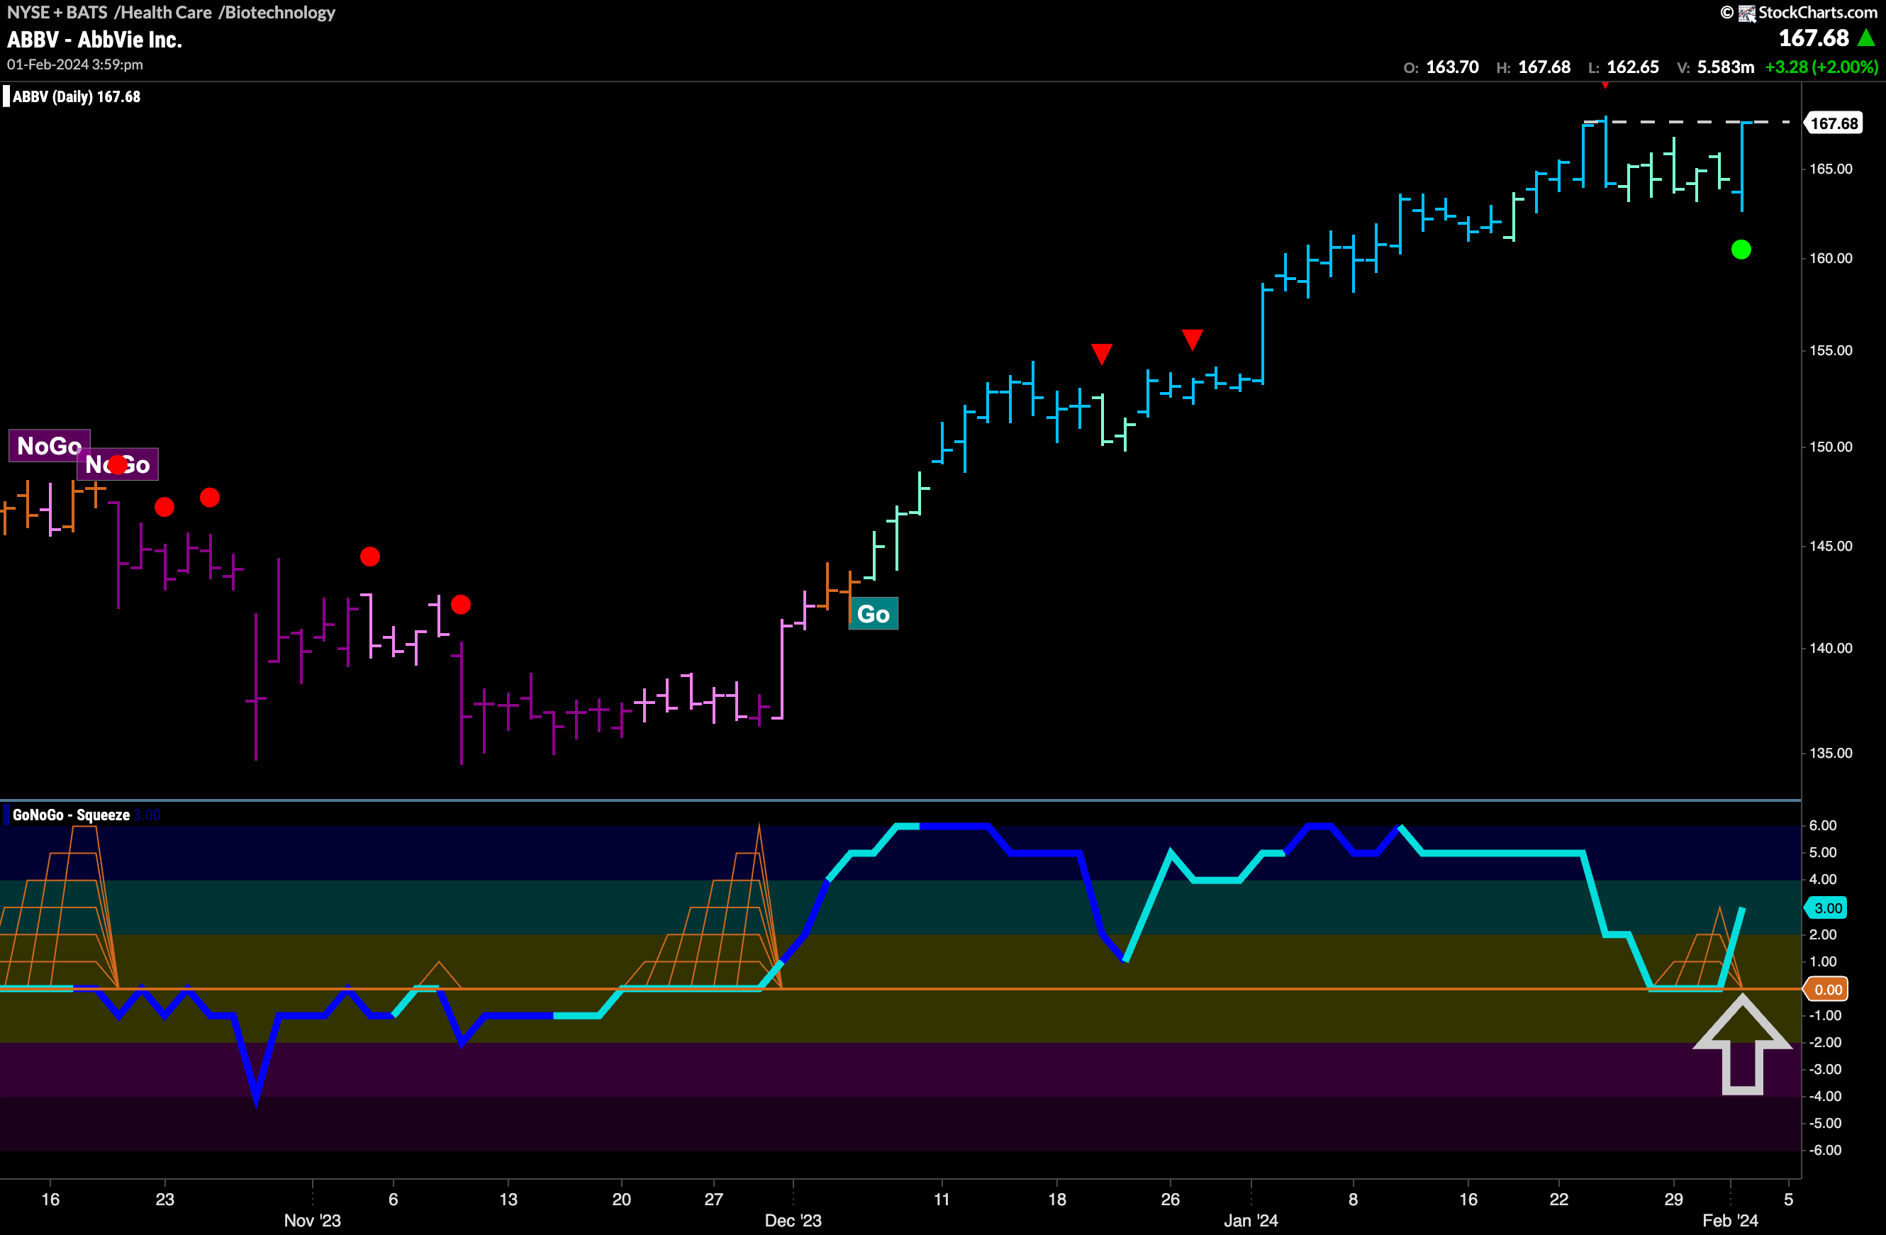Click the 01-Feb-2024 3:59:pm timestamp
The image size is (1886, 1235).
75,65
